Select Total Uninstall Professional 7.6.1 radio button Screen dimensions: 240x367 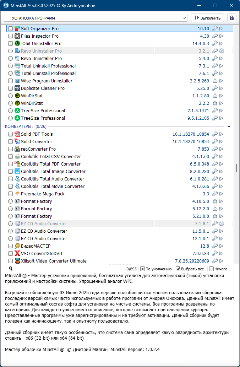pyautogui.click(x=10, y=74)
